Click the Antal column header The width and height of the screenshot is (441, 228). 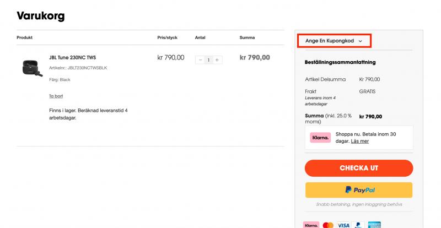pos(200,37)
